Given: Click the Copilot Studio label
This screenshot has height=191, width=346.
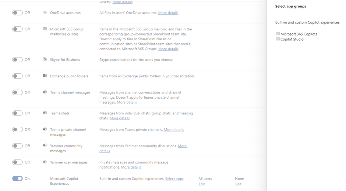Looking at the screenshot, I should click(292, 39).
